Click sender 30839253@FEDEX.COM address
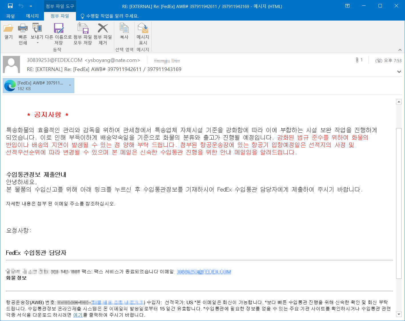 click(x=83, y=60)
